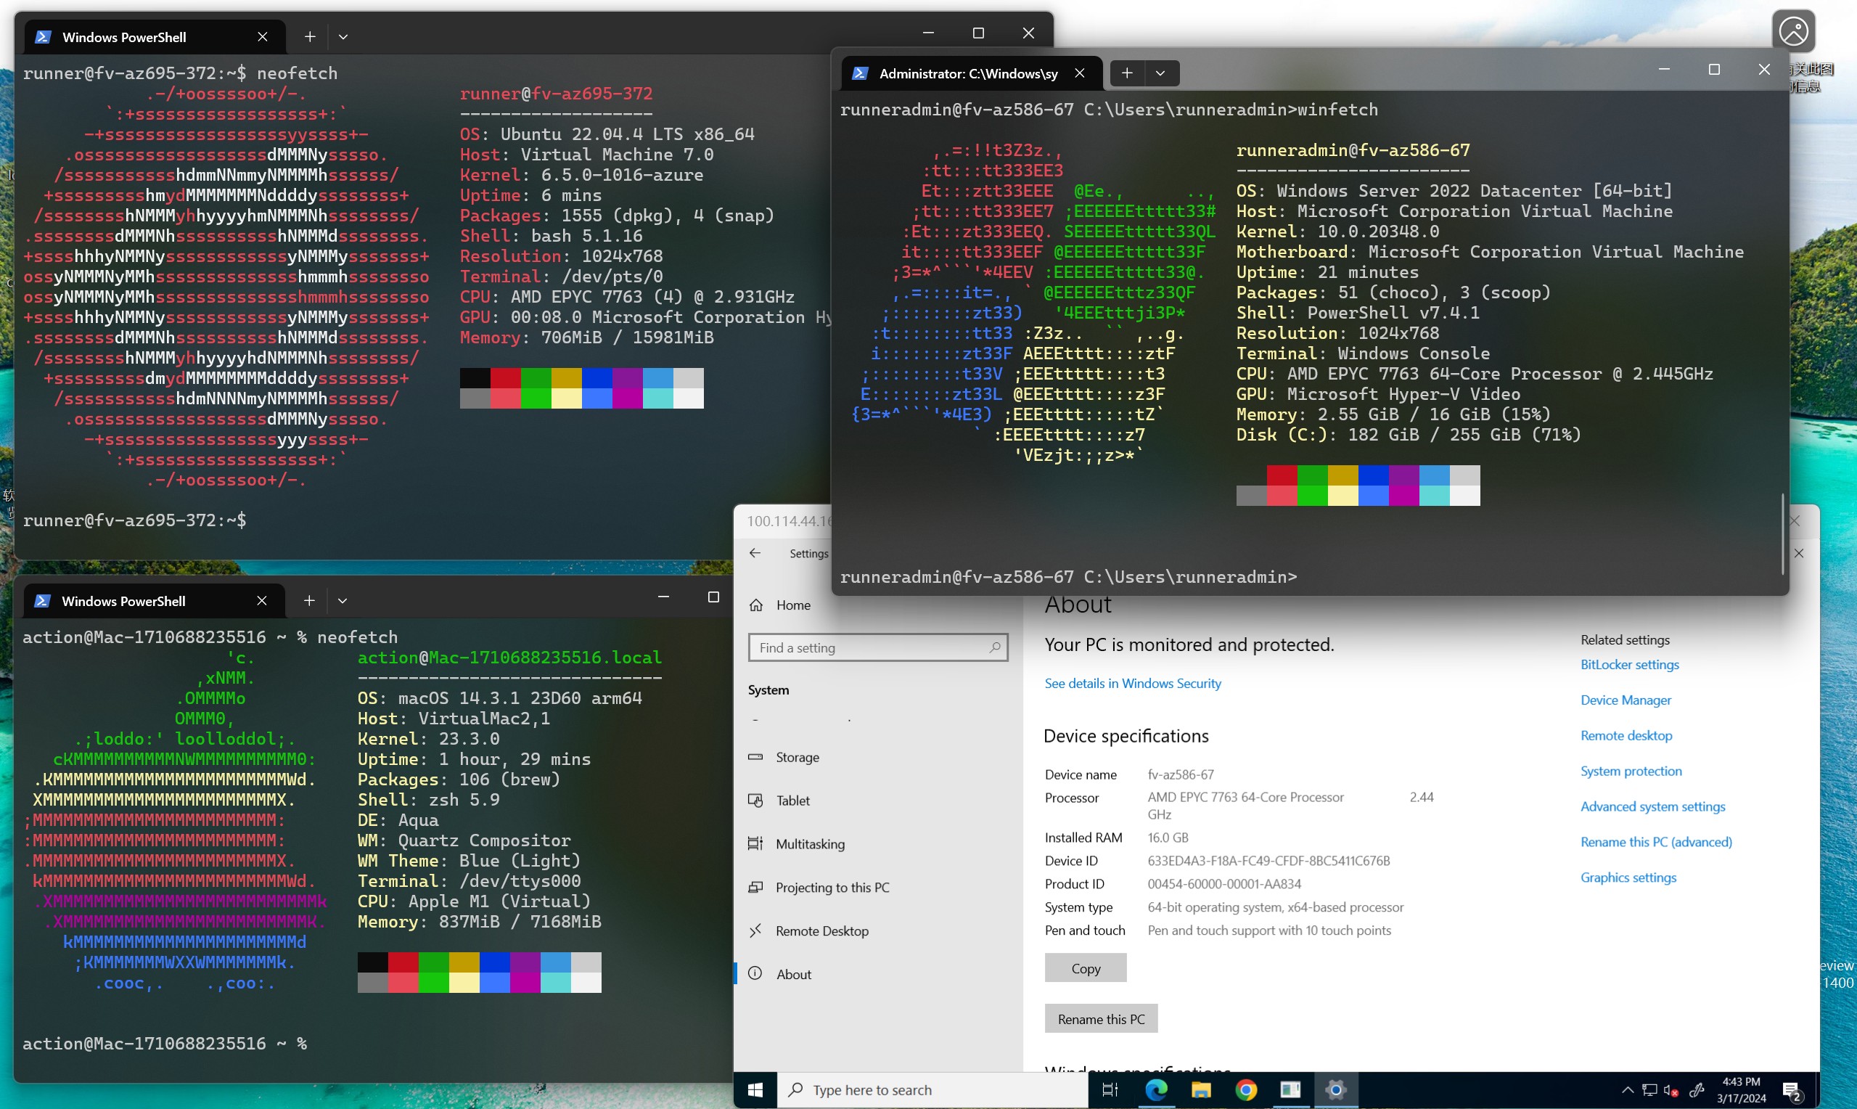Click Rename this PC (advanced) link
Image resolution: width=1857 pixels, height=1109 pixels.
[x=1656, y=842]
